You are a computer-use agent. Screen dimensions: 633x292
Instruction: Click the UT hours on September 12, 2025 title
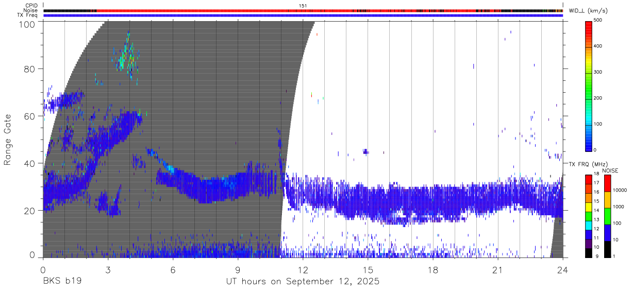[303, 282]
